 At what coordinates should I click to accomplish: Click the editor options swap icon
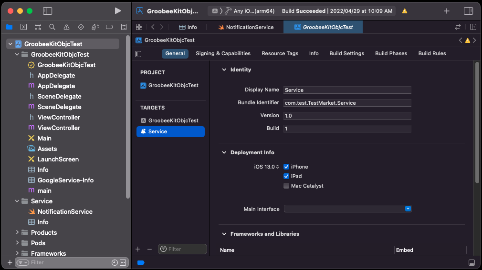tap(458, 27)
